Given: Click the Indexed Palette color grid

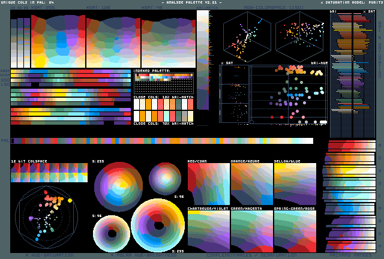Looking at the screenshot, I should [x=163, y=83].
